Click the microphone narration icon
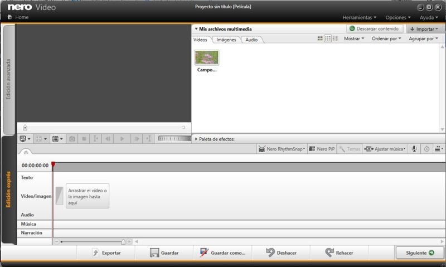The image size is (446, 267). 414,149
